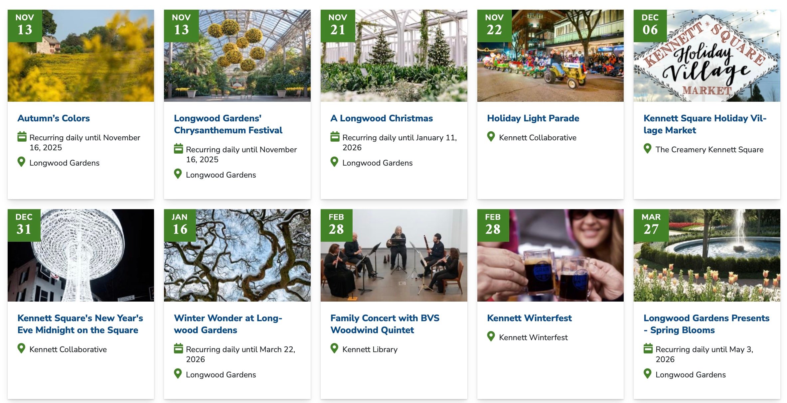Click calendar icon under Winter Wonder at Longwood
The width and height of the screenshot is (787, 403).
coord(178,348)
